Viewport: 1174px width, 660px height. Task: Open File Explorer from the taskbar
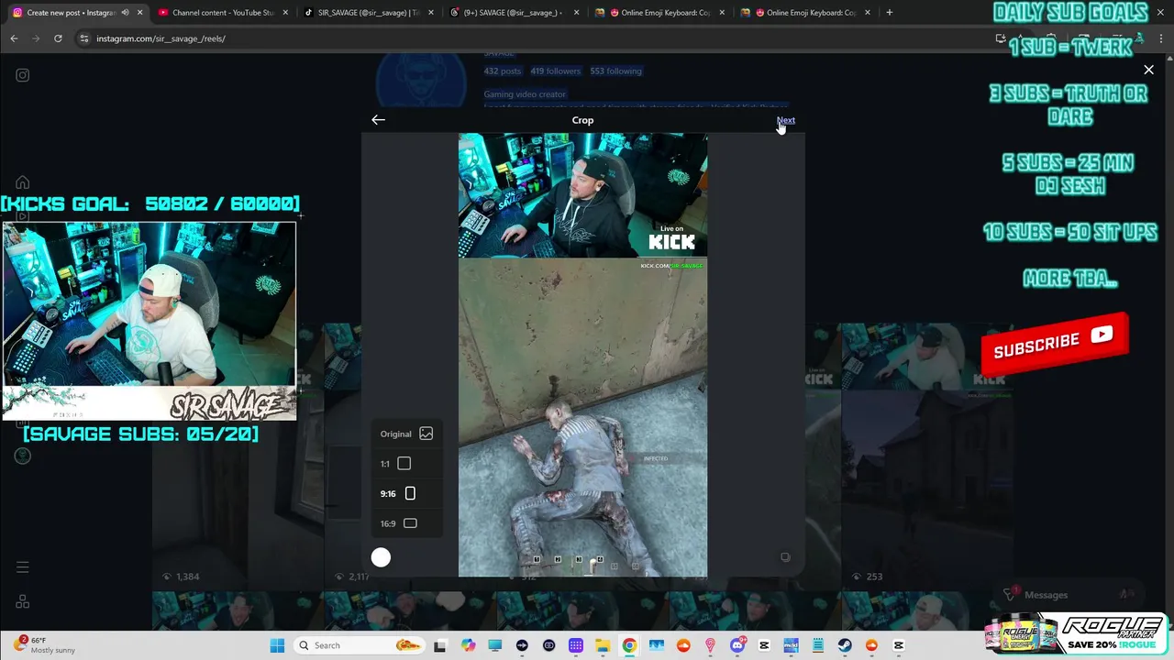pyautogui.click(x=603, y=645)
